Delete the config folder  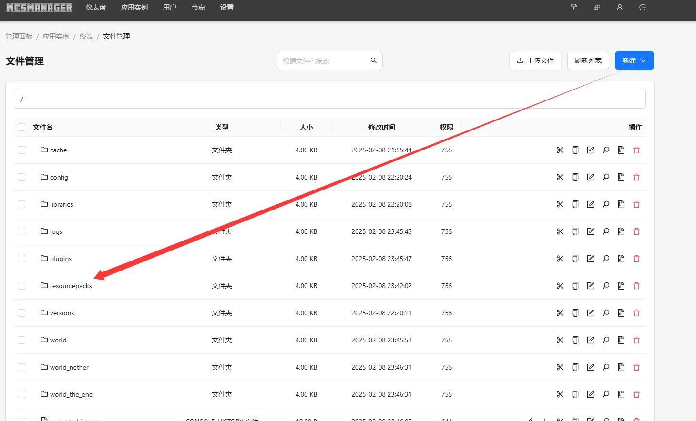636,177
